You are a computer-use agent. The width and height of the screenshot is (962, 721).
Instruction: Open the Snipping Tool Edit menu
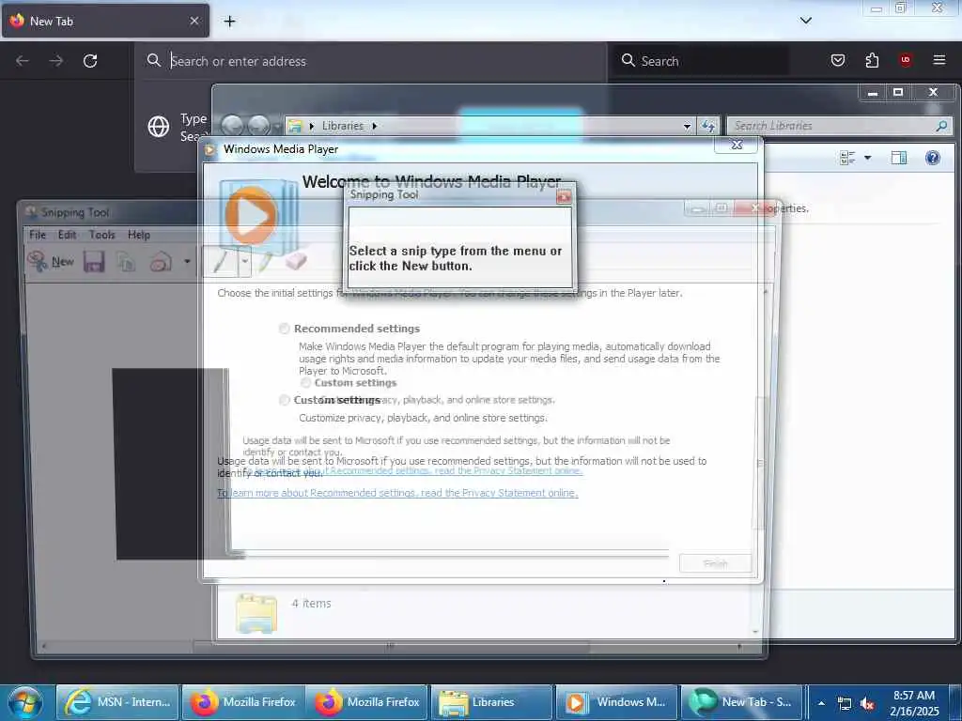click(67, 235)
